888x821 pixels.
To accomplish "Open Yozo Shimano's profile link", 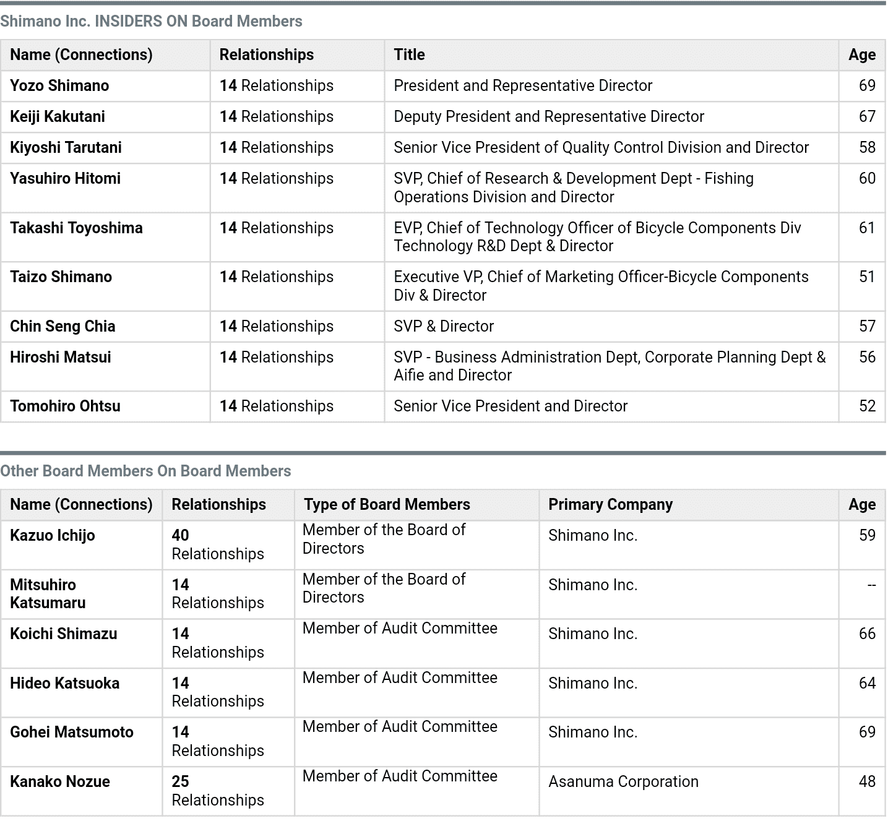I will coord(59,86).
